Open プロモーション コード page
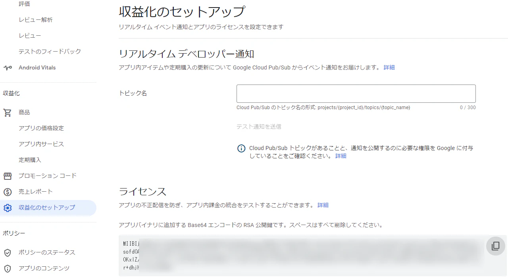 (48, 176)
